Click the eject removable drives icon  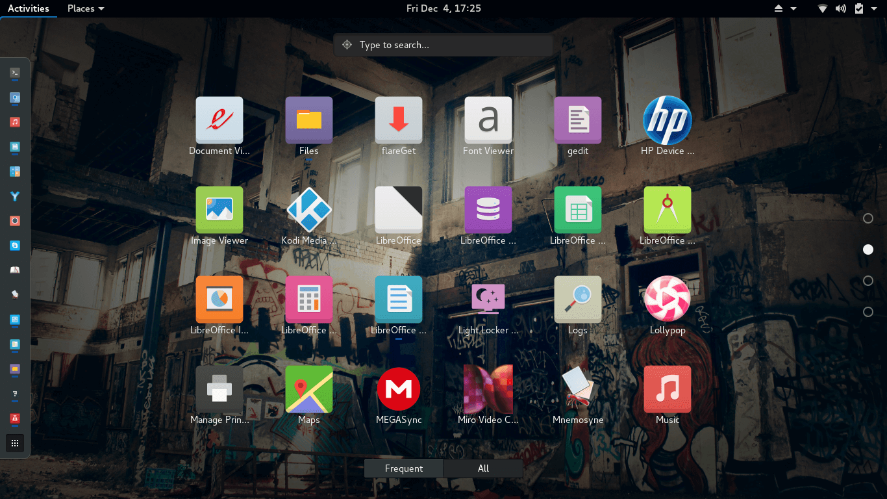(x=779, y=8)
